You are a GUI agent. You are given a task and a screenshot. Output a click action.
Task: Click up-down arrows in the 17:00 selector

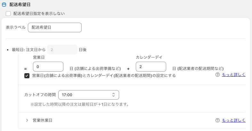point(113,95)
